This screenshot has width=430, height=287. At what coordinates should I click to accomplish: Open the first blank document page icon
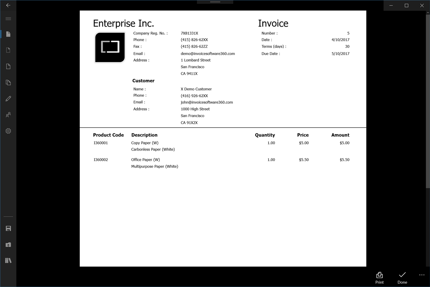(8, 50)
